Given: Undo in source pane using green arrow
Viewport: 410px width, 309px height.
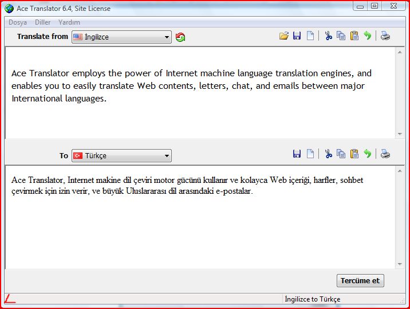Looking at the screenshot, I should coord(368,36).
